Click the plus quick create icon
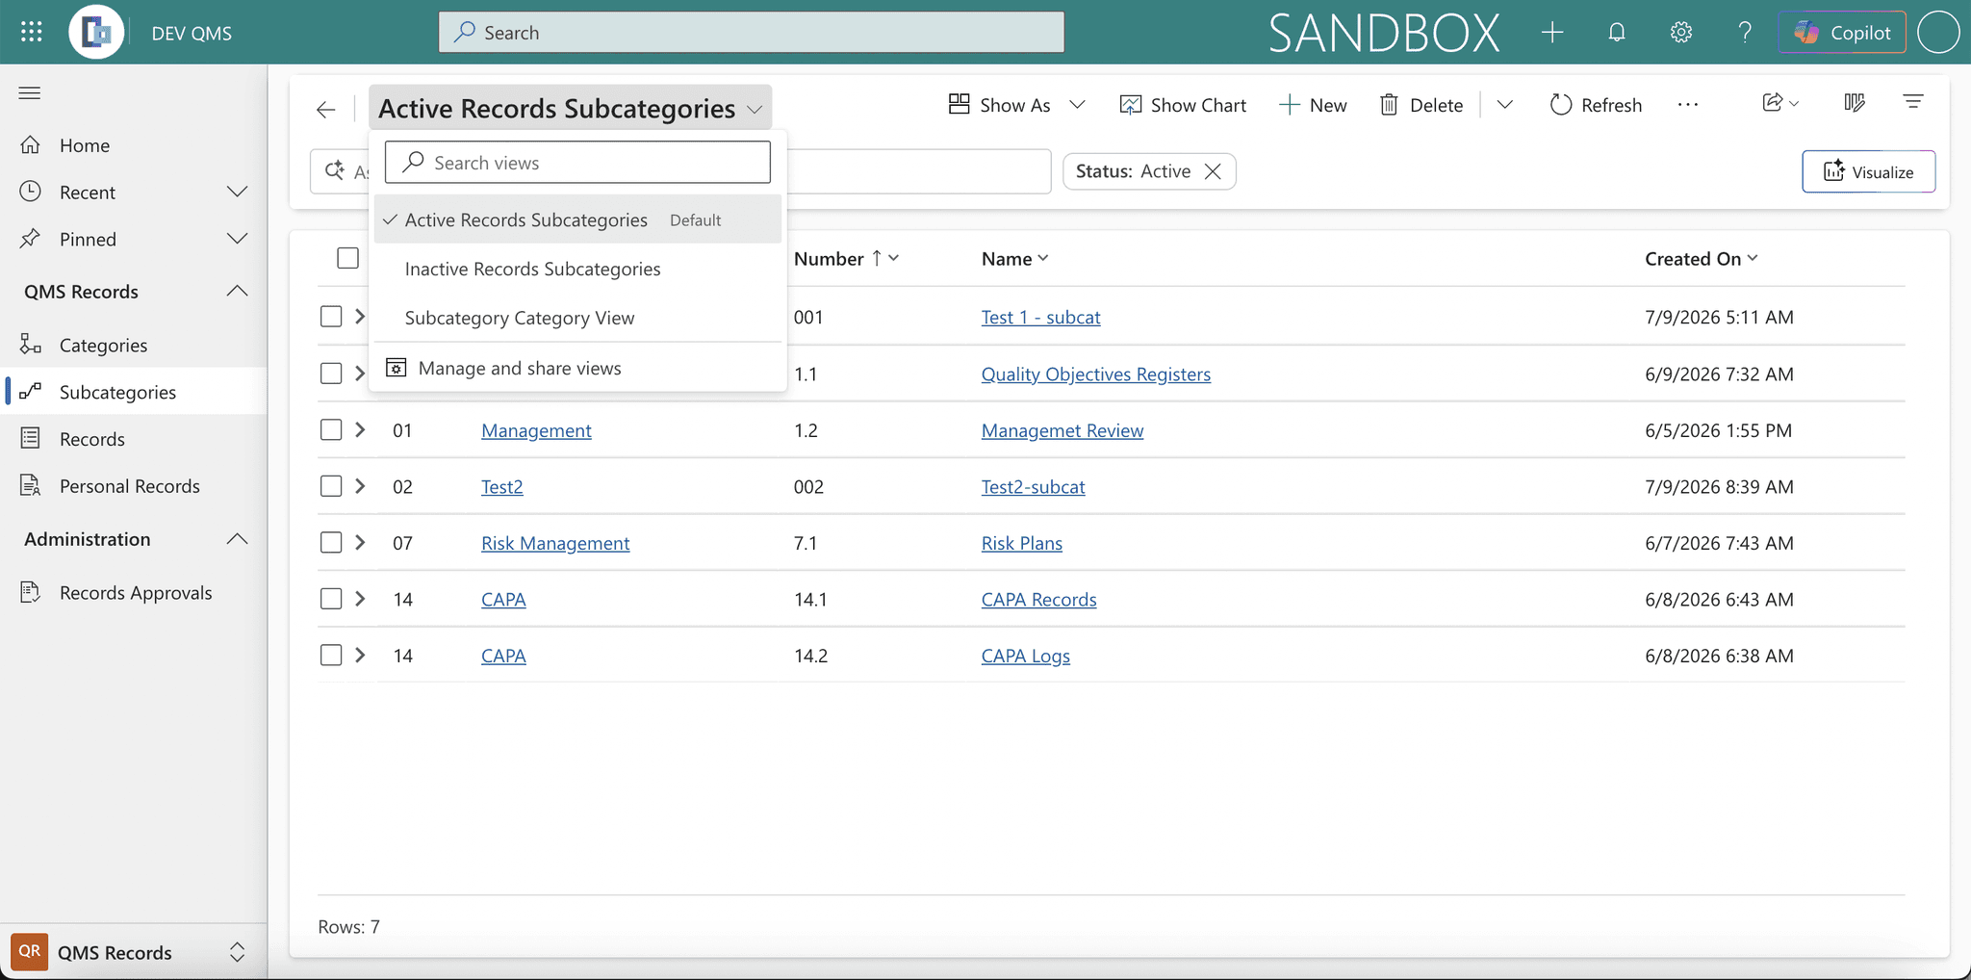Image resolution: width=1971 pixels, height=980 pixels. click(x=1552, y=32)
